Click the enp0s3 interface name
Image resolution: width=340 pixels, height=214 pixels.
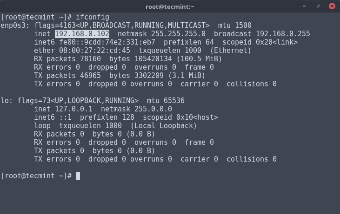click(13, 26)
